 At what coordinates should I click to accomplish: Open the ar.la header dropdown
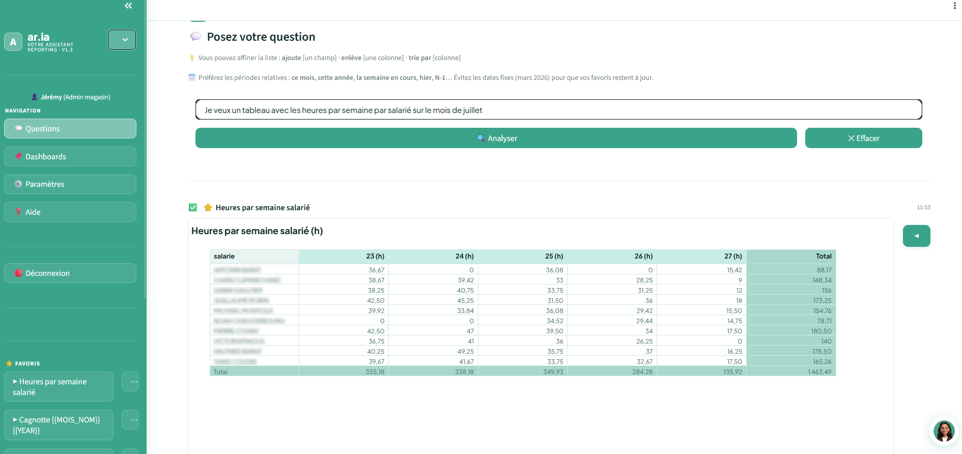click(x=122, y=40)
